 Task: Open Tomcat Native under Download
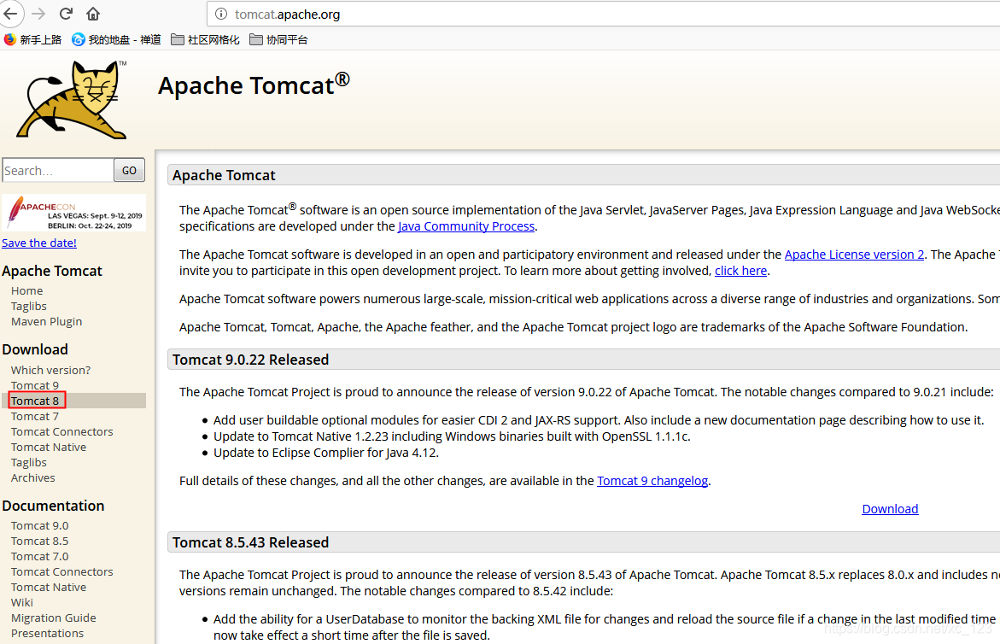click(x=49, y=447)
